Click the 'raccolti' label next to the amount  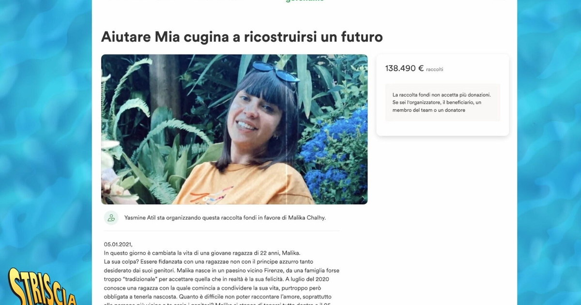click(435, 69)
